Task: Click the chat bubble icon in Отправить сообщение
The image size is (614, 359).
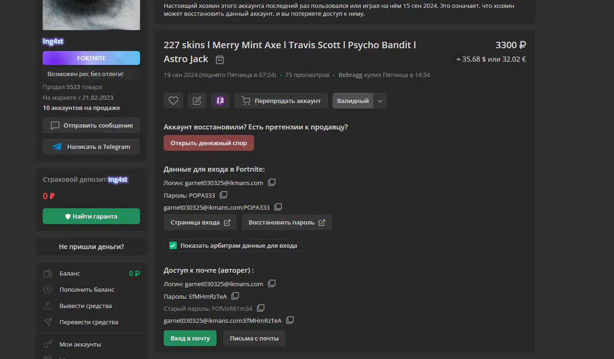Action: [55, 125]
